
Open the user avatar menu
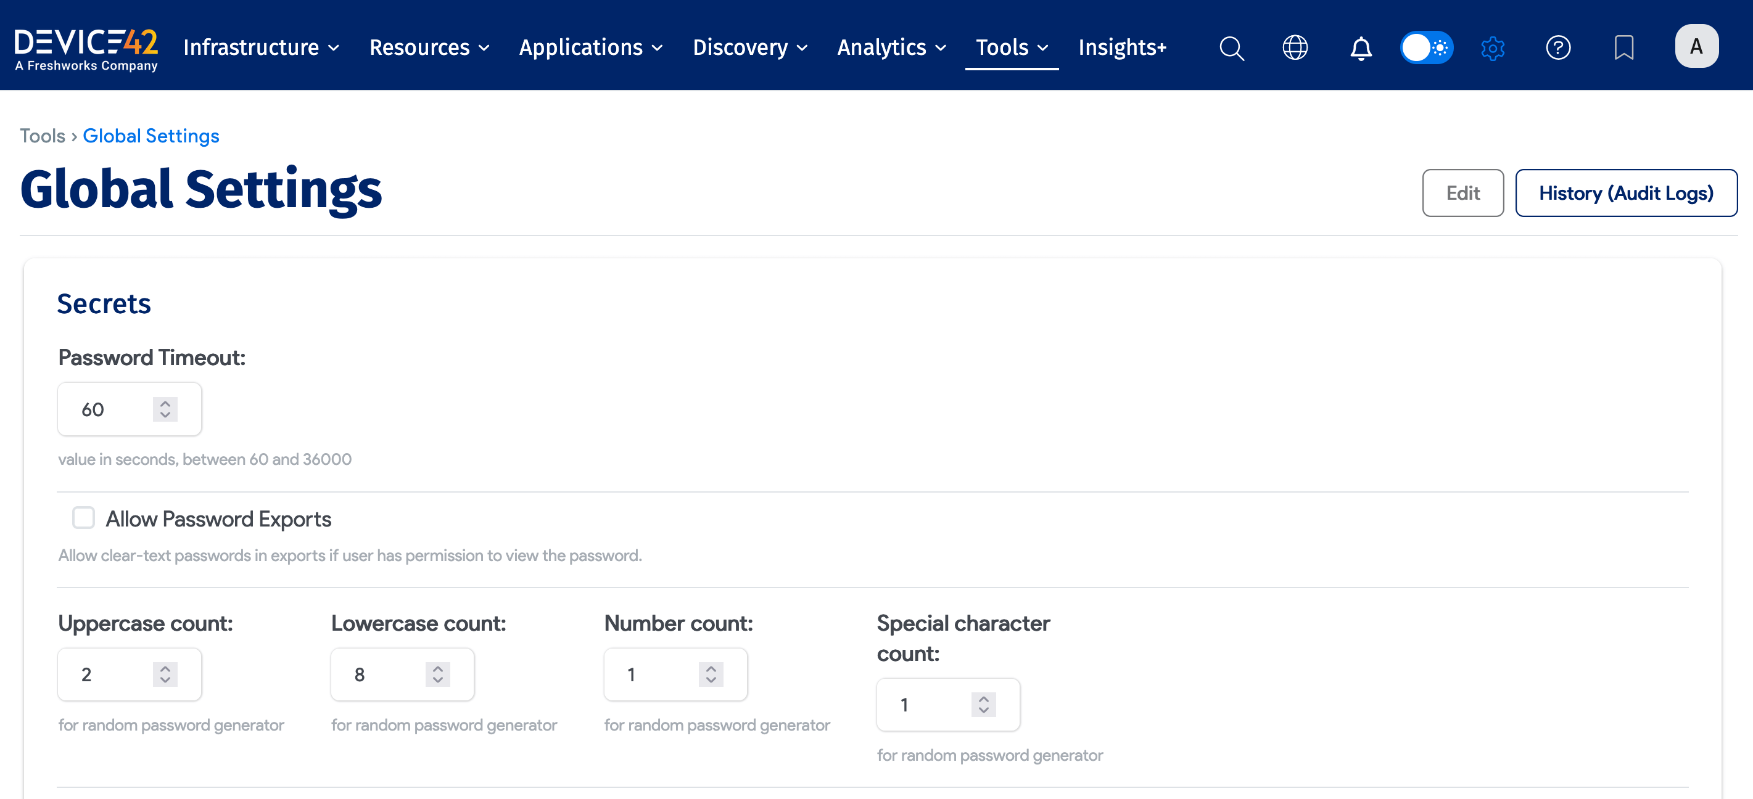point(1696,46)
